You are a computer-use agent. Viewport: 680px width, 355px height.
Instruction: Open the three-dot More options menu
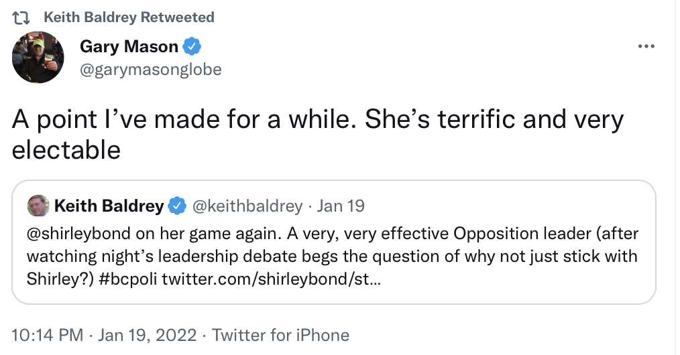[x=646, y=46]
